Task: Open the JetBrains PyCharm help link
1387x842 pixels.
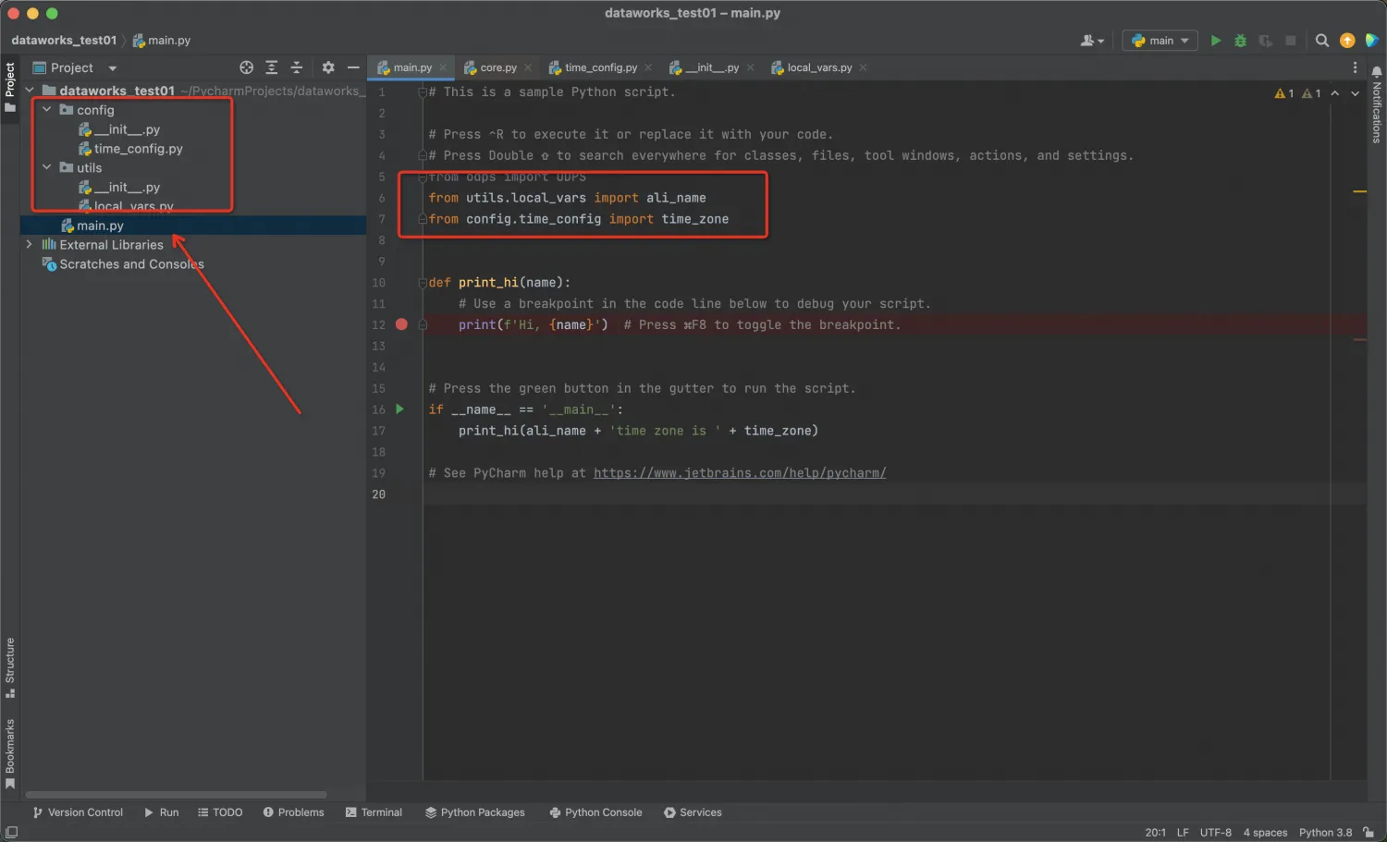Action: tap(739, 472)
